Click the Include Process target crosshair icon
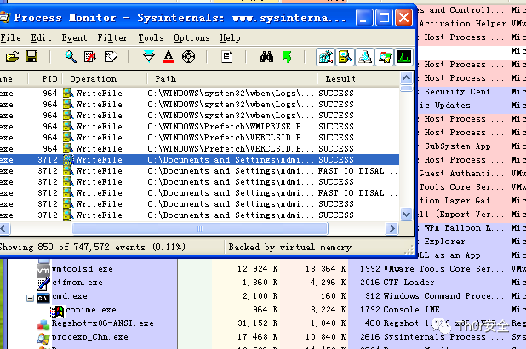The width and height of the screenshot is (526, 349). coord(188,57)
